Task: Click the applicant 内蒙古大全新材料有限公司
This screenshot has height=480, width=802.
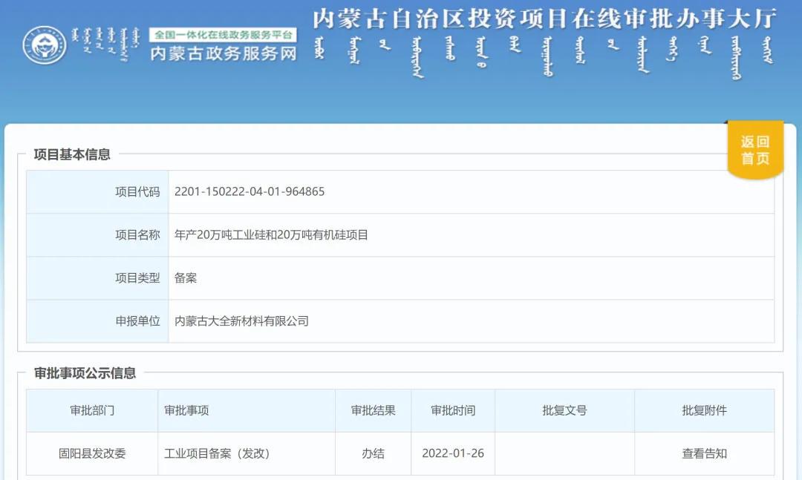Action: point(241,321)
